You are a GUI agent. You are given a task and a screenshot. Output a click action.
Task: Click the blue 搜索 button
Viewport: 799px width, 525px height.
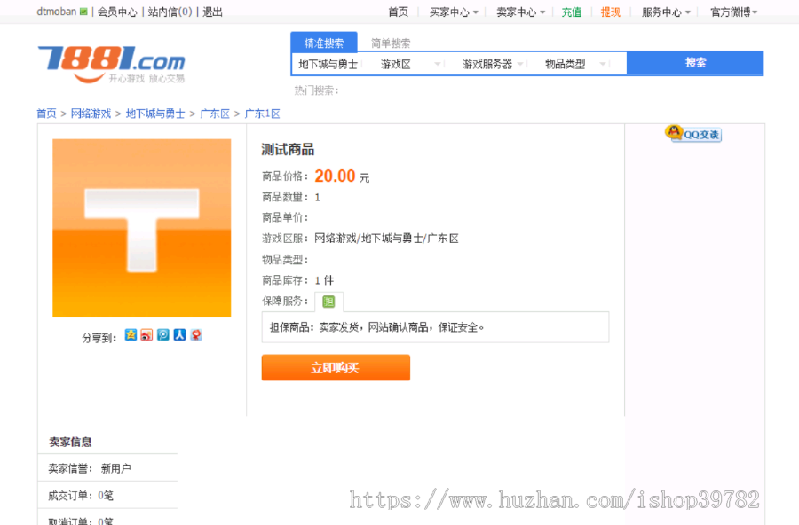[x=695, y=63]
